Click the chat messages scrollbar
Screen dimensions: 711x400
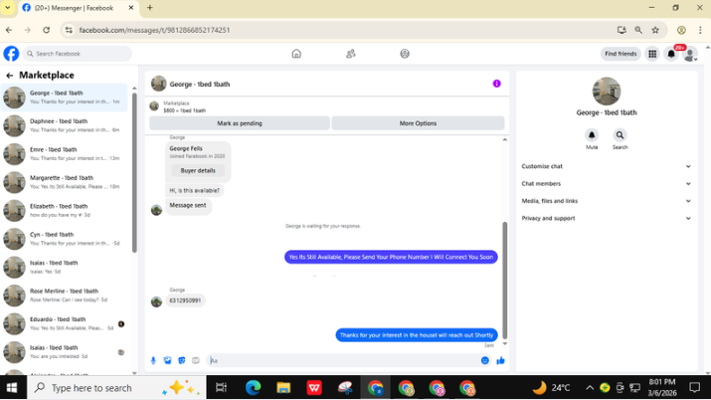[505, 281]
